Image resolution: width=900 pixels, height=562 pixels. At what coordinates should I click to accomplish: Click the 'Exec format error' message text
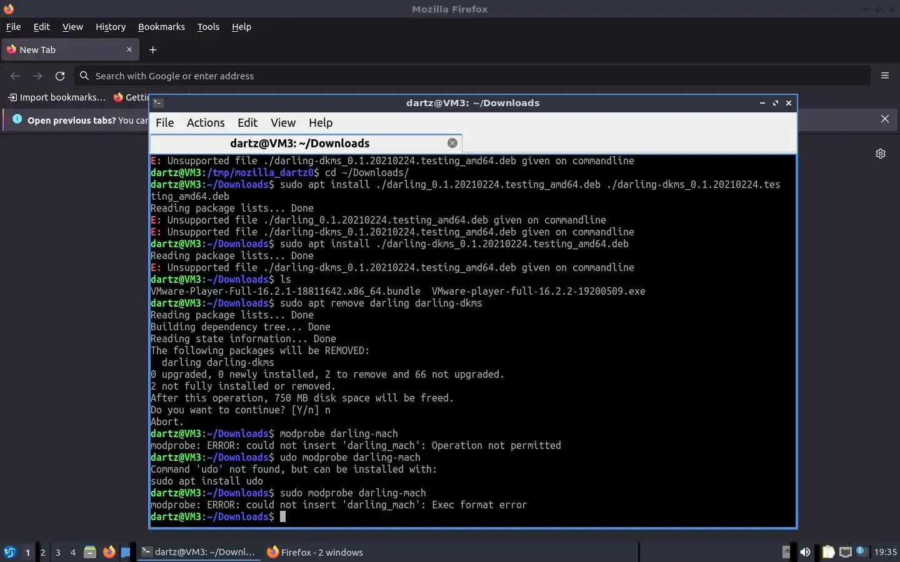pos(479,505)
